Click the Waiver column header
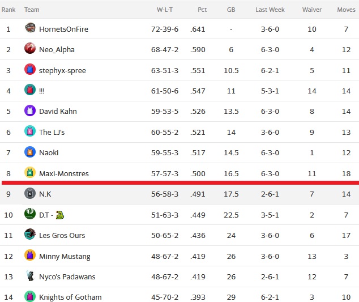The image size is (359, 302). 312,10
